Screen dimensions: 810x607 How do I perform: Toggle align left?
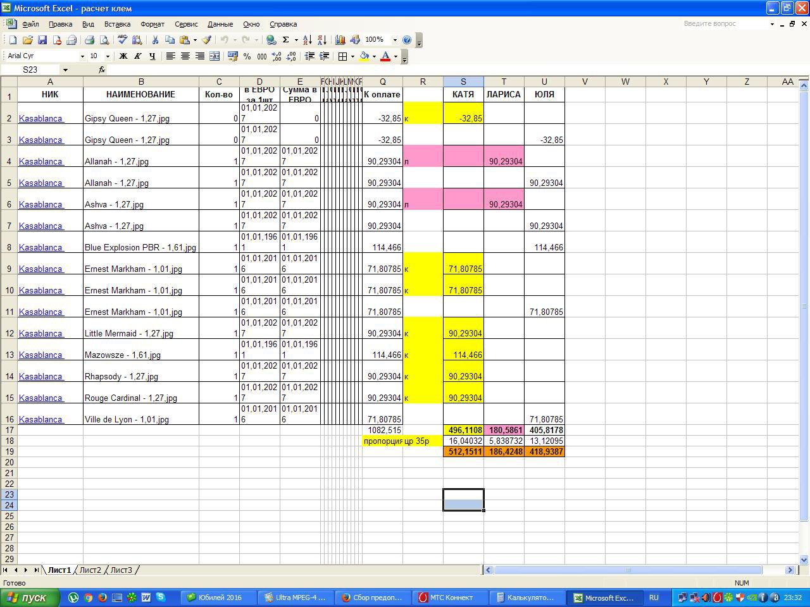(170, 56)
